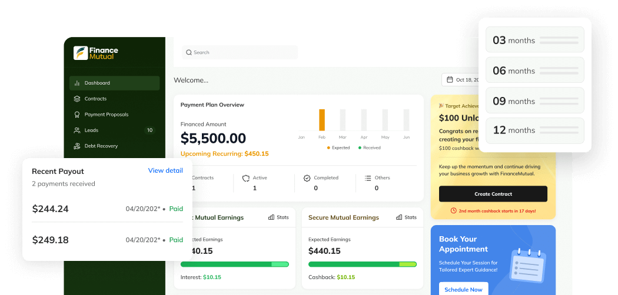
Task: Click the Payment Proposals badge icon
Action: (x=77, y=115)
